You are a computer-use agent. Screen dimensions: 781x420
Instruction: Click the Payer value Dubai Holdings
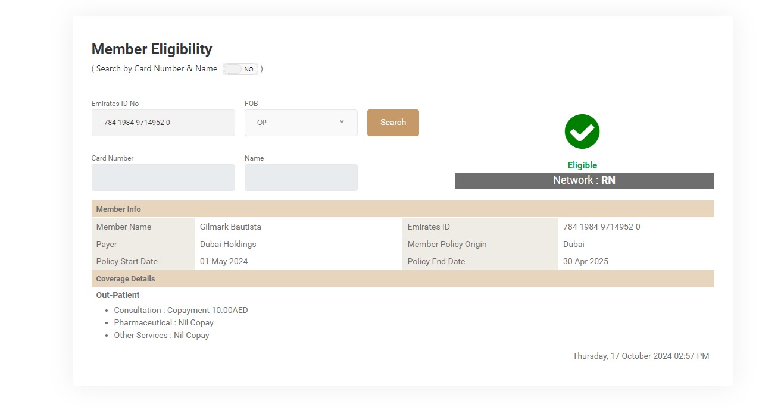(x=228, y=244)
